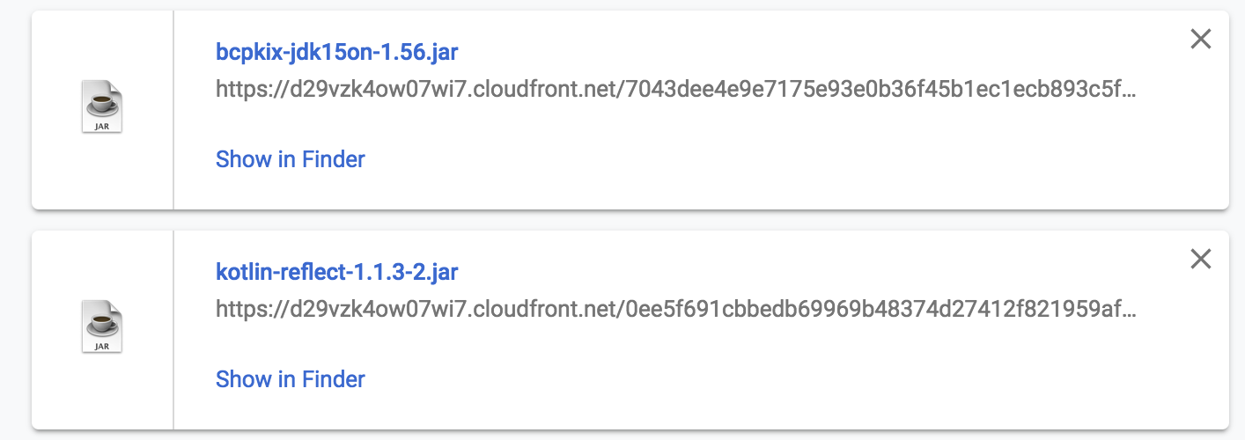Click the cloudfront URL starting with 7043dee4
The width and height of the screenshot is (1245, 440).
click(x=675, y=90)
